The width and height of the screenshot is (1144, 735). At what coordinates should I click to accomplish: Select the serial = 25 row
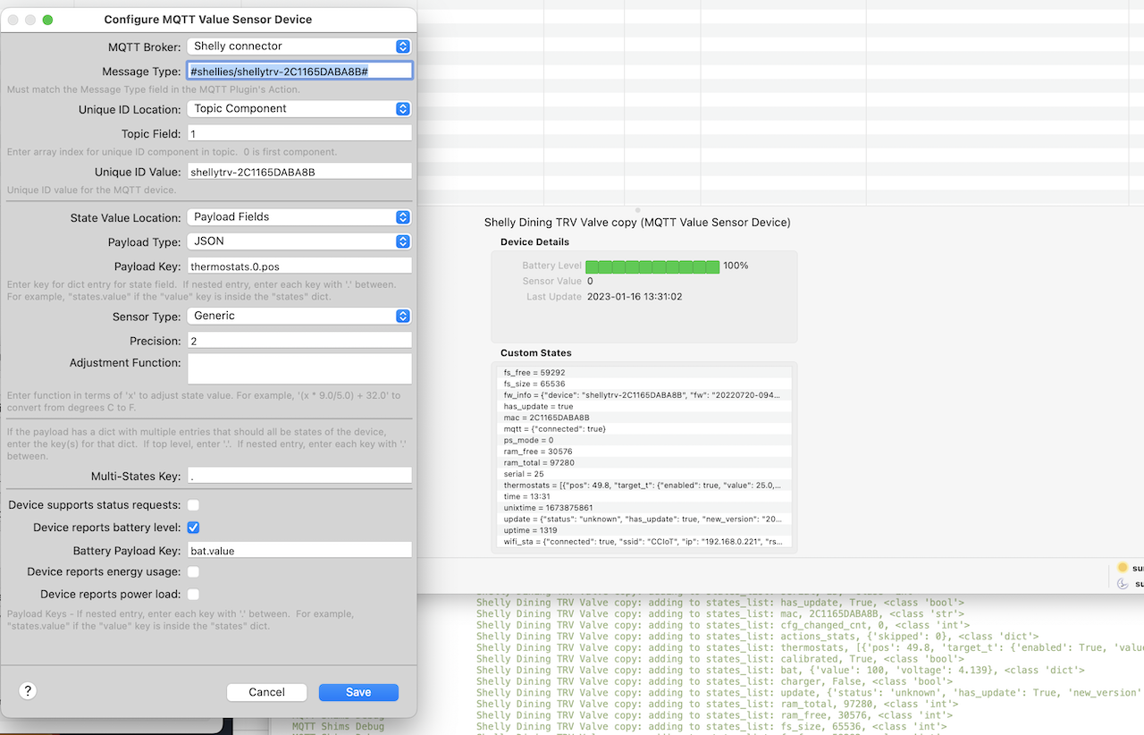coord(643,474)
